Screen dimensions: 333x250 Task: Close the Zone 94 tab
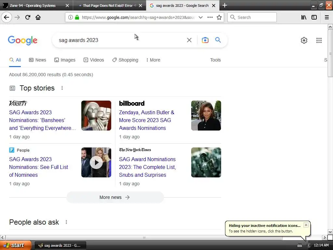click(67, 6)
